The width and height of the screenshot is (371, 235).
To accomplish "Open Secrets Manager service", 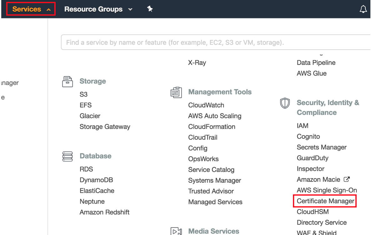I will (321, 147).
